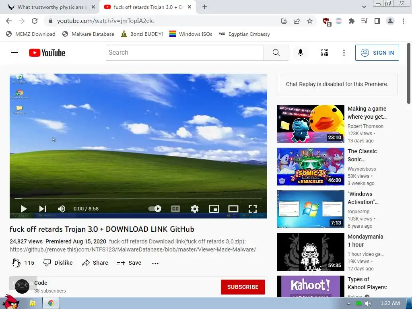Click inside the YouTube Search field
This screenshot has height=309, width=412.
(185, 53)
